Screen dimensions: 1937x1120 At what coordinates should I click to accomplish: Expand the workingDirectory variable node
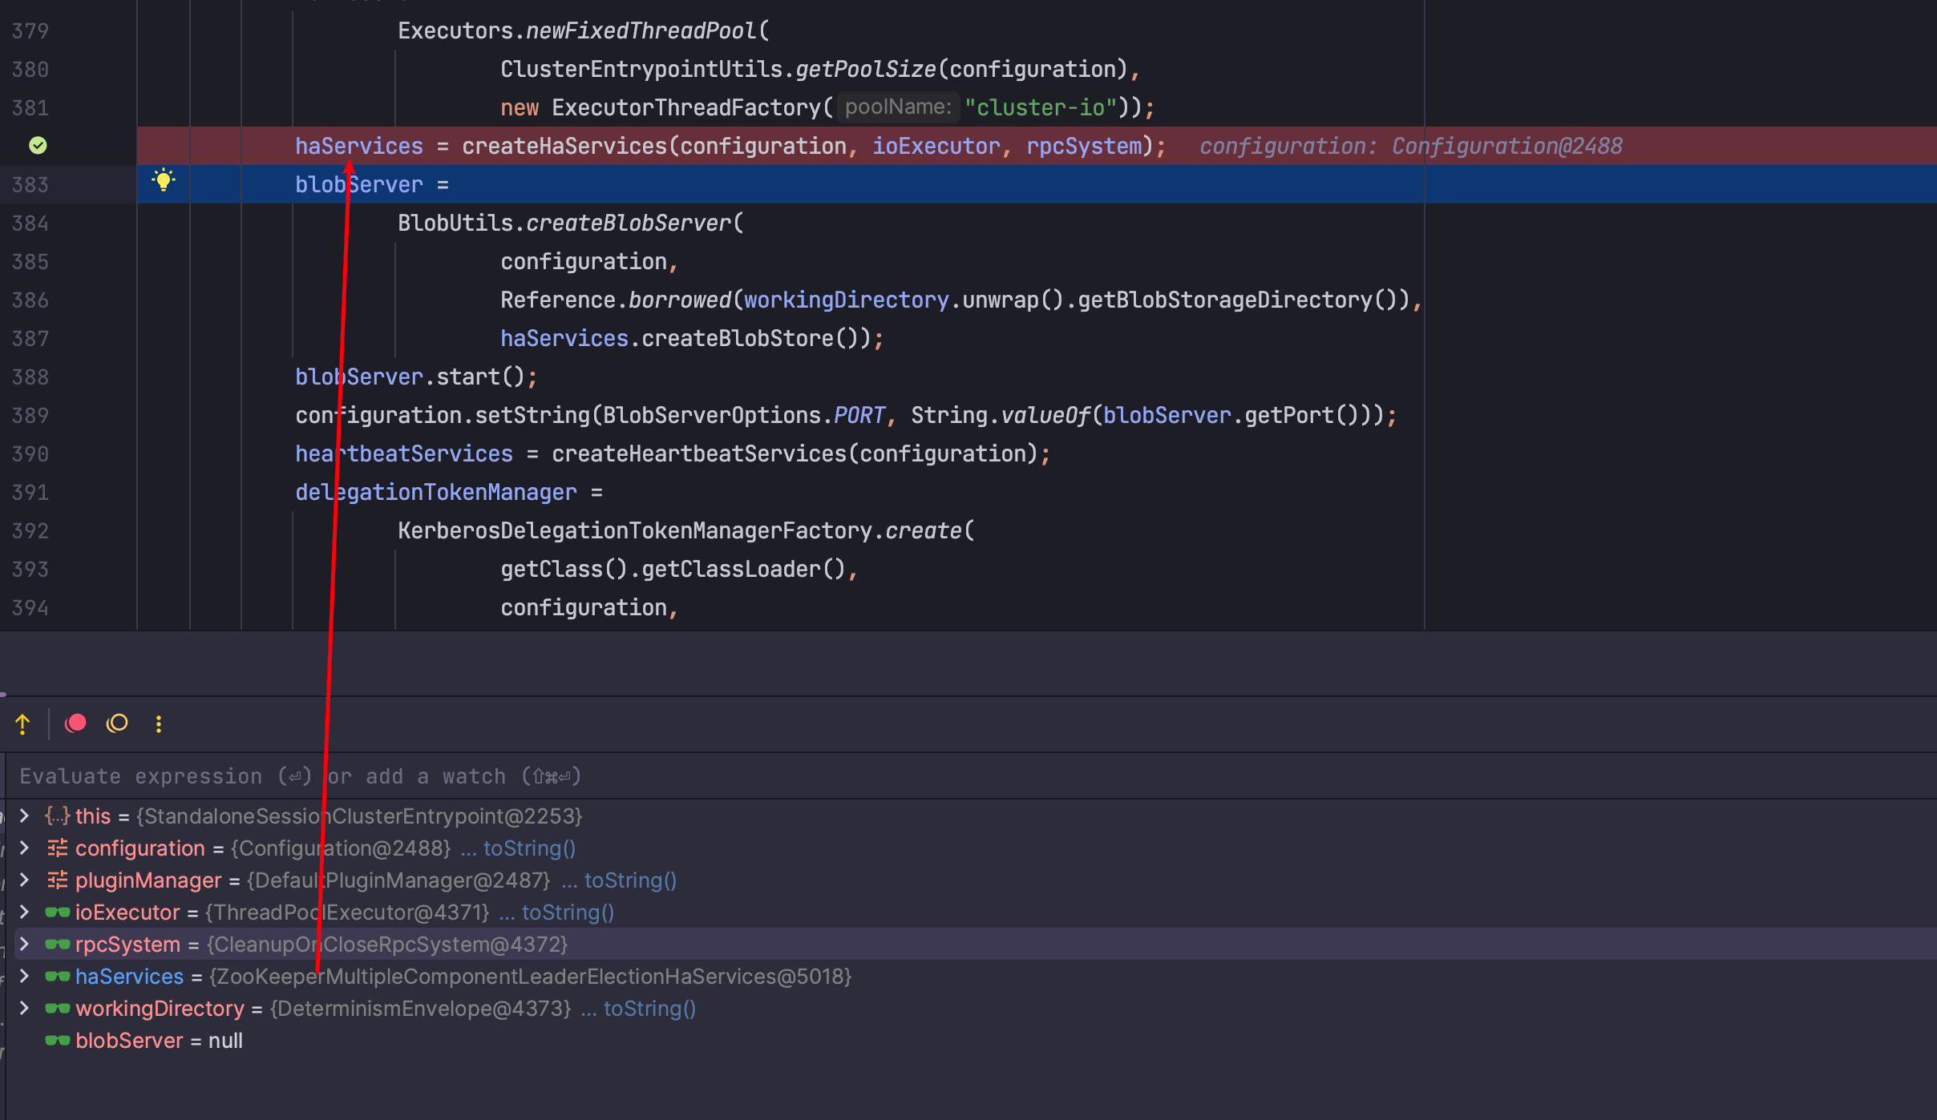click(x=23, y=1008)
